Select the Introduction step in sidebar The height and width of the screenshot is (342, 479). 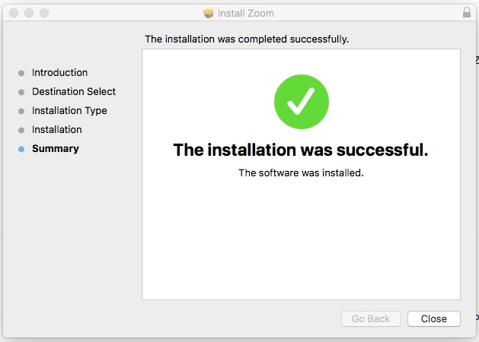pyautogui.click(x=59, y=73)
